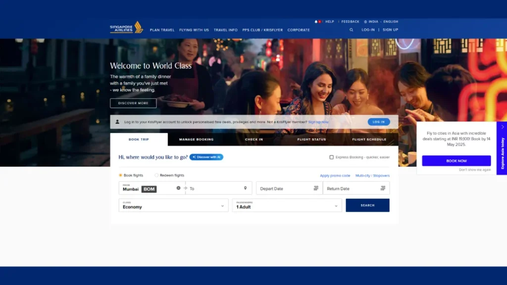Open the search icon in the header
This screenshot has width=507, height=285.
click(x=351, y=30)
